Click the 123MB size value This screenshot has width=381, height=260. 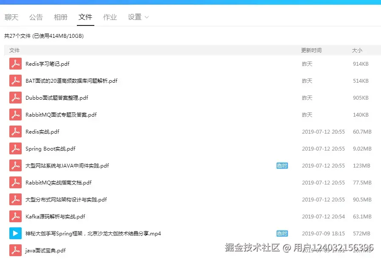[361, 166]
